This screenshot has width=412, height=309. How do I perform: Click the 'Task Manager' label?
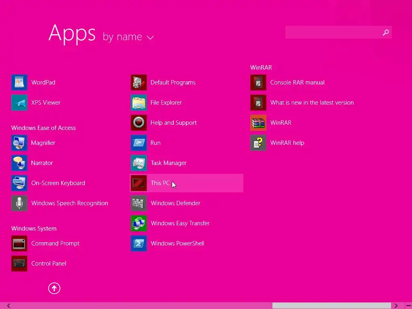tap(169, 163)
